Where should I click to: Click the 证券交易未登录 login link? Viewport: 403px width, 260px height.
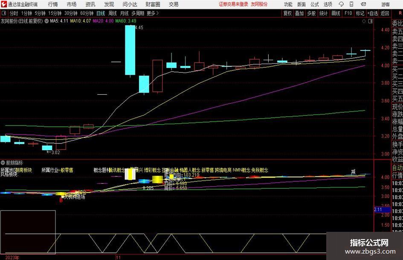(233, 4)
